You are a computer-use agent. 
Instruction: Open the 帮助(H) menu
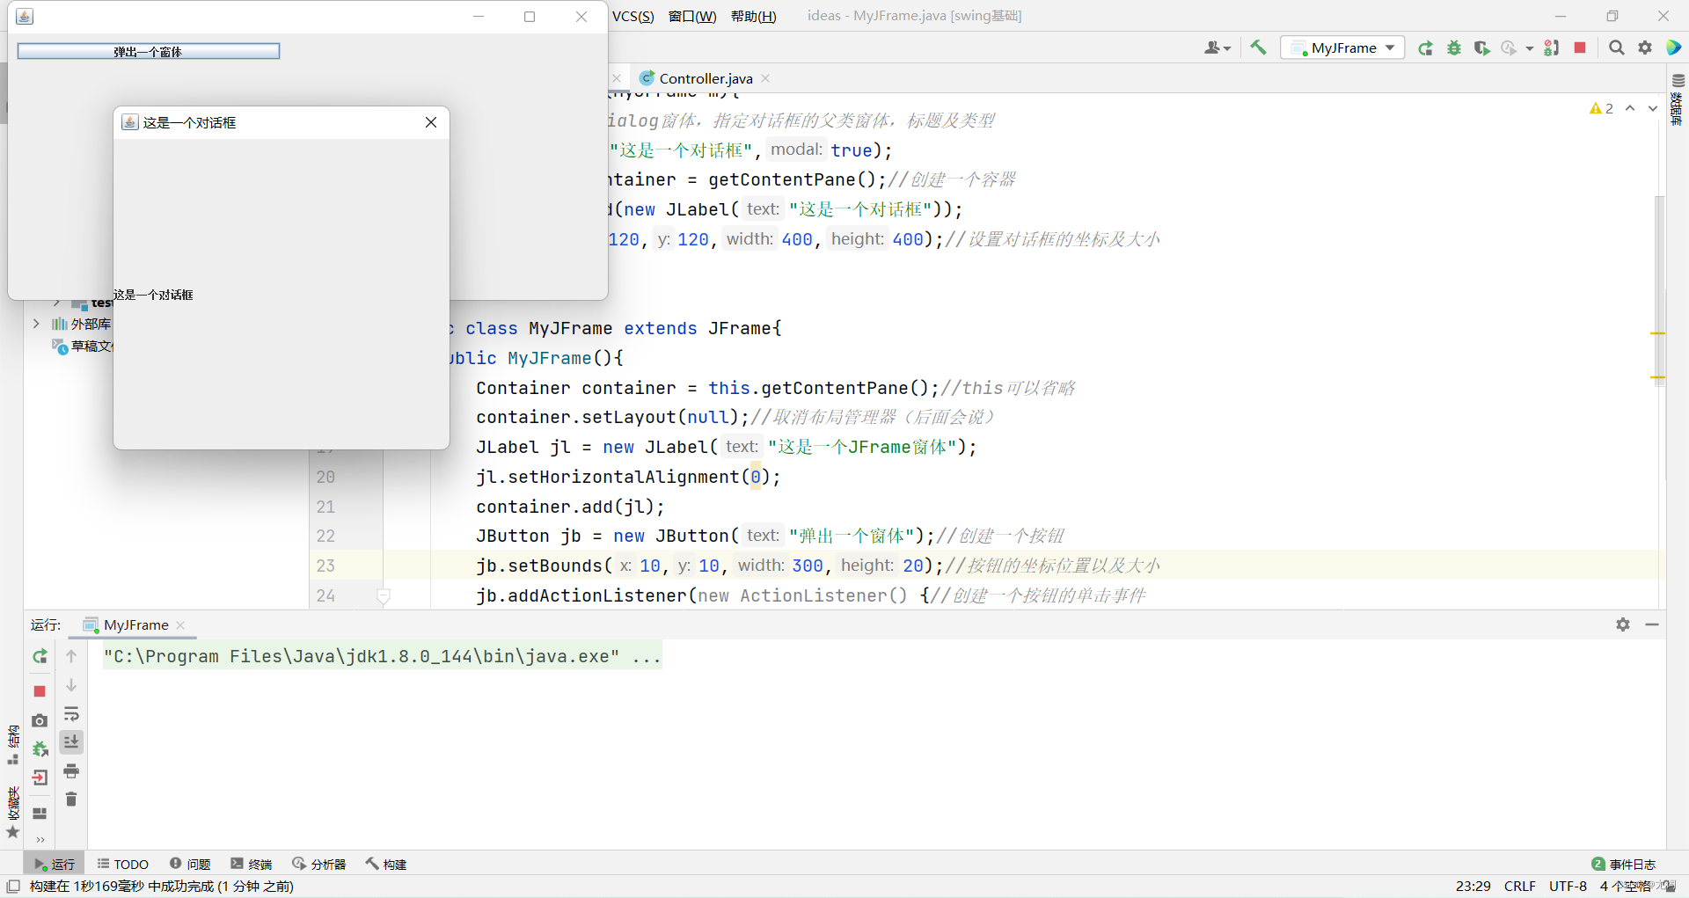(754, 16)
